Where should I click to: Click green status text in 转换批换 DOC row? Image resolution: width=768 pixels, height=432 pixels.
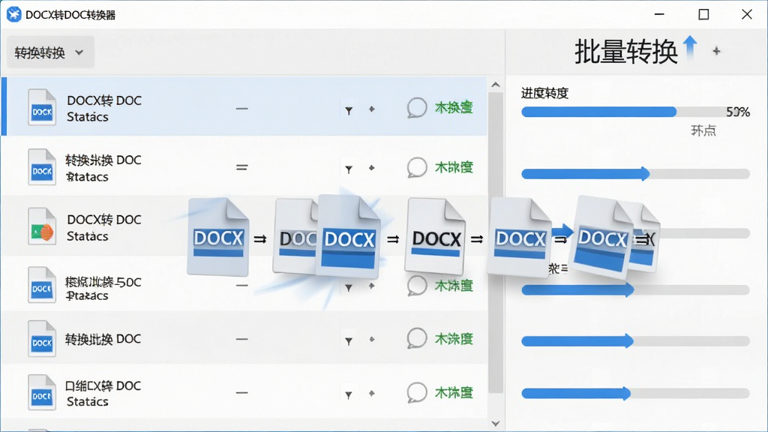[454, 338]
